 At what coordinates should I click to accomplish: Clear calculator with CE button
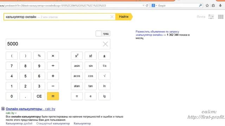pos(39,96)
